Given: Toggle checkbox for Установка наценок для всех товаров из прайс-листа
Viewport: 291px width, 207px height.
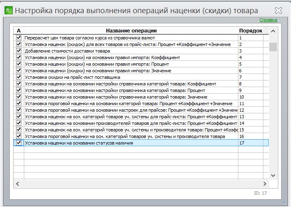Looking at the screenshot, I should pos(18,44).
